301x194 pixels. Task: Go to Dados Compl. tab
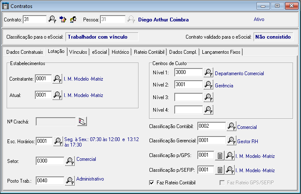coord(183,52)
